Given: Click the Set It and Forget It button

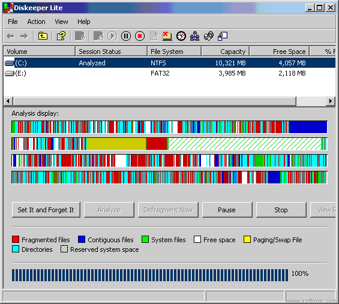Looking at the screenshot, I should [x=46, y=210].
